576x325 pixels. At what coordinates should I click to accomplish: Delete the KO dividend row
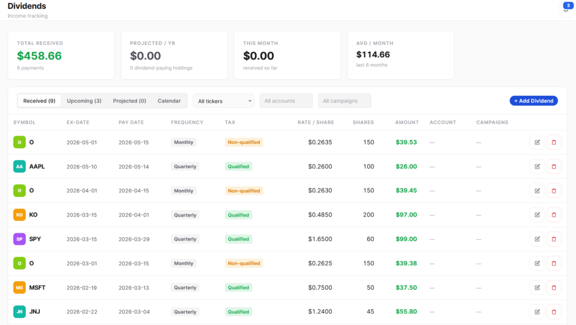pos(554,215)
